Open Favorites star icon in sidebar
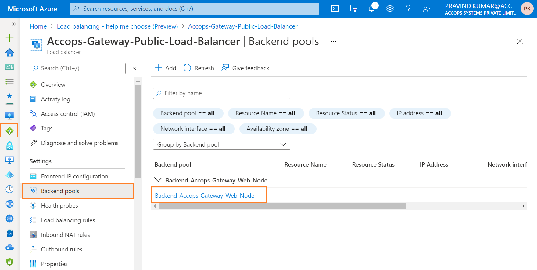This screenshot has width=537, height=270. point(10,96)
